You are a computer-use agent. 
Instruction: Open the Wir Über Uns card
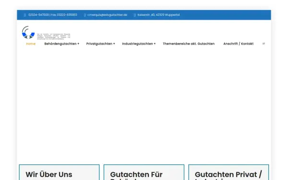(x=60, y=172)
